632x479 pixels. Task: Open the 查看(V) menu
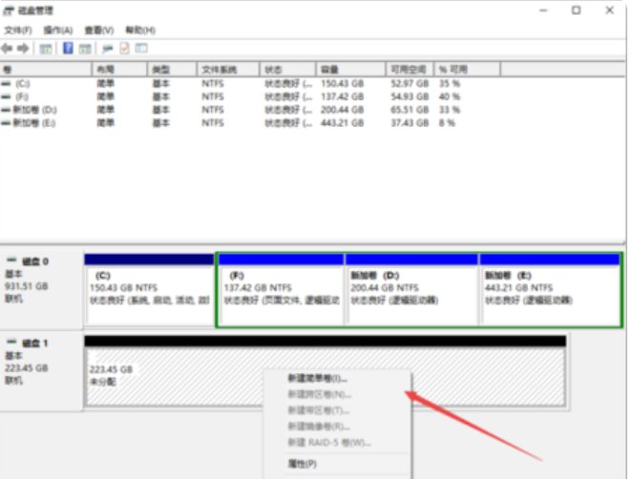click(x=98, y=31)
